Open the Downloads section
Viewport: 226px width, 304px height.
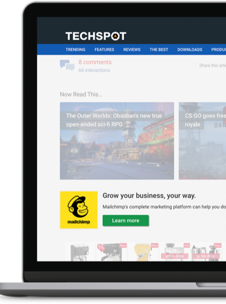(190, 49)
